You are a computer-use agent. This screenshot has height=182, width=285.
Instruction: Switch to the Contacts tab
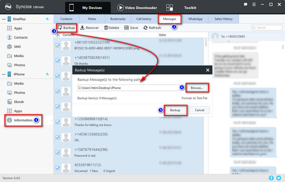(66, 19)
